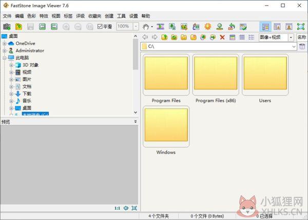Viewport: 308px width, 220px height.
Task: Click preview fit-to-window crosshair icon
Action: pos(126,208)
